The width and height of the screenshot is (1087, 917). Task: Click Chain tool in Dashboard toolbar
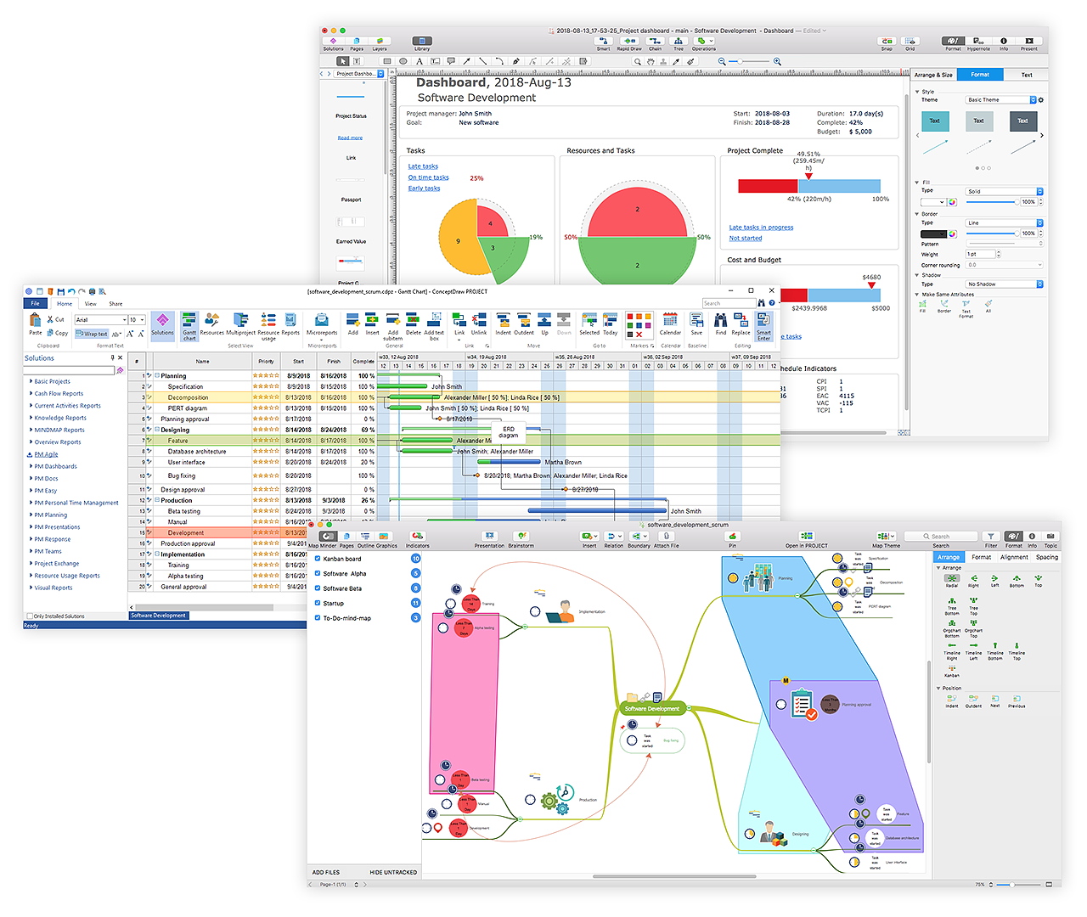click(655, 41)
